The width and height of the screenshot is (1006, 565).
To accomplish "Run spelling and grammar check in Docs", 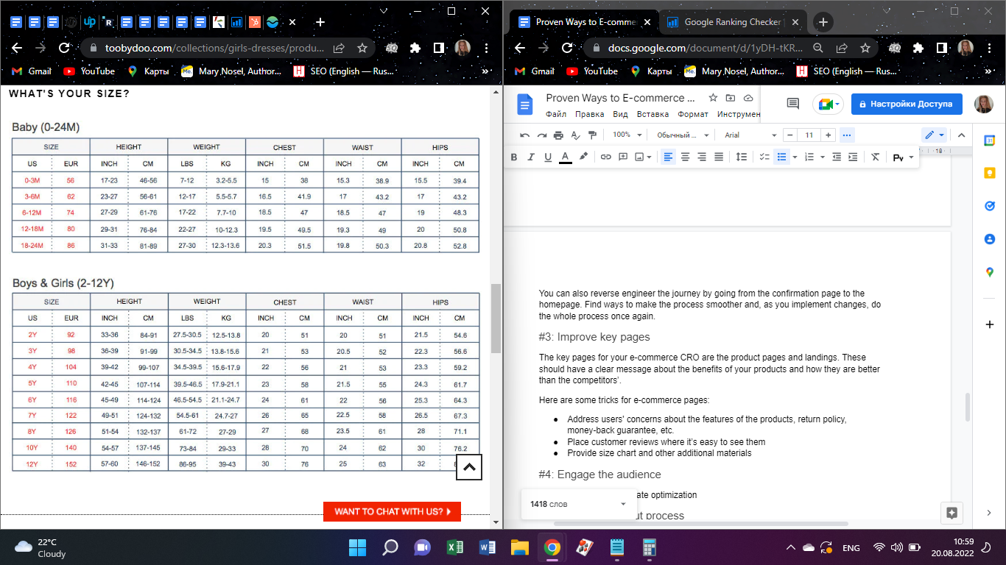I will [x=576, y=135].
